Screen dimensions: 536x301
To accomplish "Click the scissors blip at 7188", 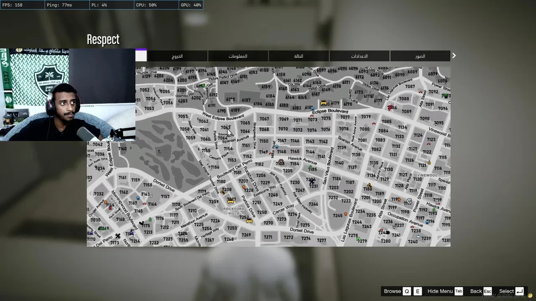I will (x=369, y=185).
